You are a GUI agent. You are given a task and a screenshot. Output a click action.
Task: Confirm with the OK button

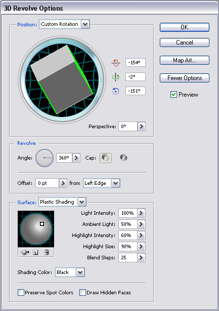(x=185, y=27)
